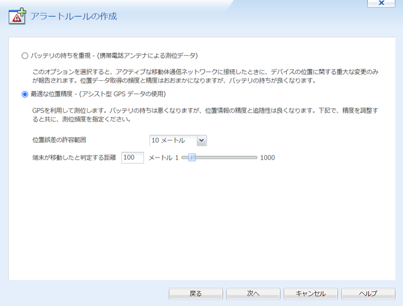
Task: Close the alert rule dialog
Action: tap(382, 3)
